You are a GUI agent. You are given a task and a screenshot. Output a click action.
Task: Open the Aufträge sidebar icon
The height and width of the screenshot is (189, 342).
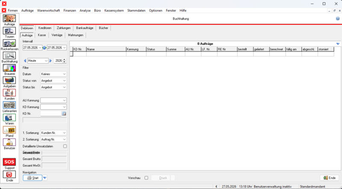9,18
